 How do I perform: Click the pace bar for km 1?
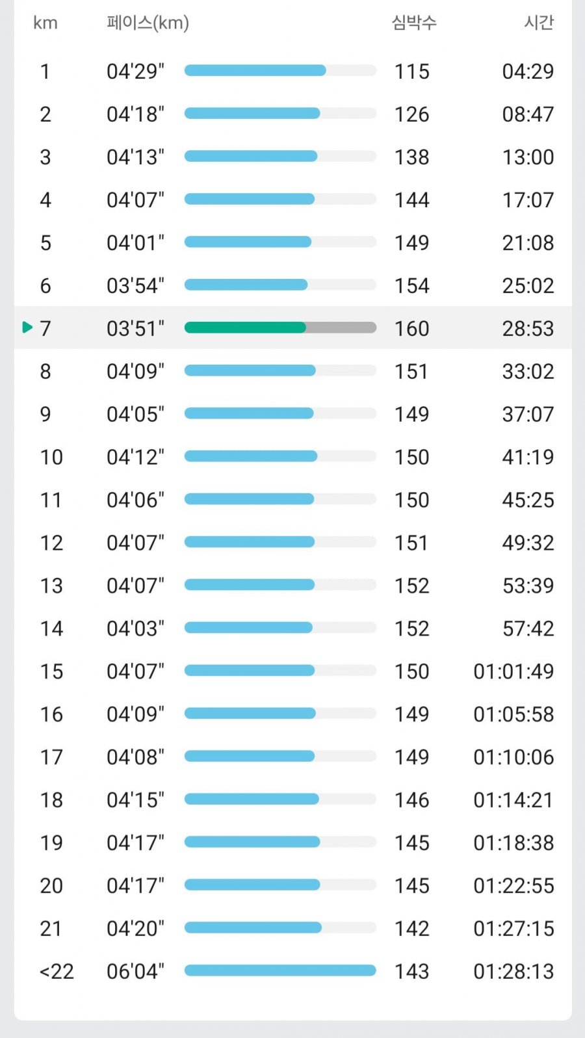click(280, 70)
